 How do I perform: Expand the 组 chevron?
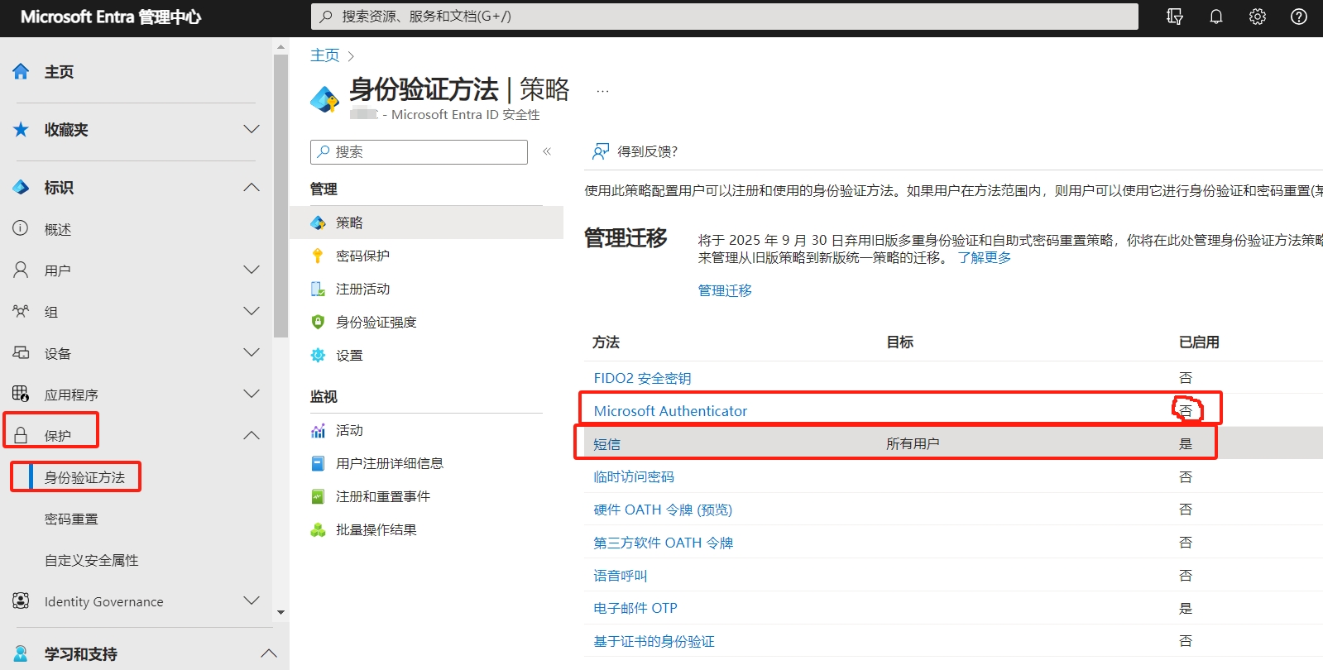(x=252, y=311)
